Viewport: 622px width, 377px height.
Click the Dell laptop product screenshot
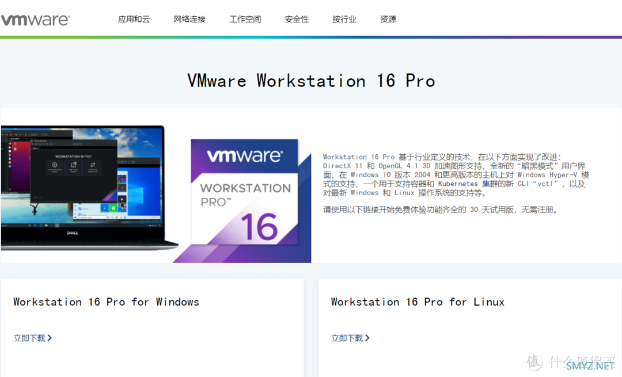[x=89, y=188]
